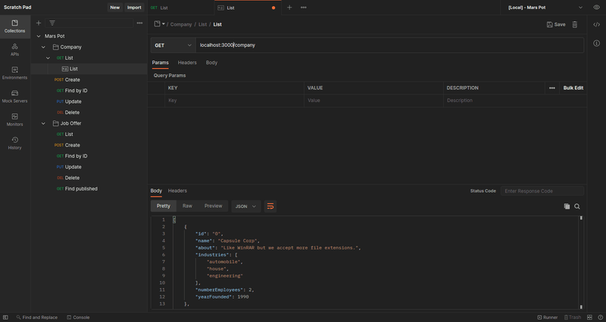Open collections panel more options ellipsis
The height and width of the screenshot is (322, 606).
click(139, 23)
